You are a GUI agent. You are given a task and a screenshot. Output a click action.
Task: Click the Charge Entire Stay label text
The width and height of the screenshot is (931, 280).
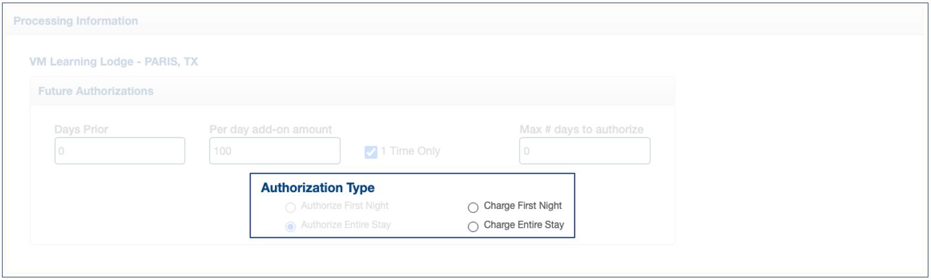(x=523, y=225)
